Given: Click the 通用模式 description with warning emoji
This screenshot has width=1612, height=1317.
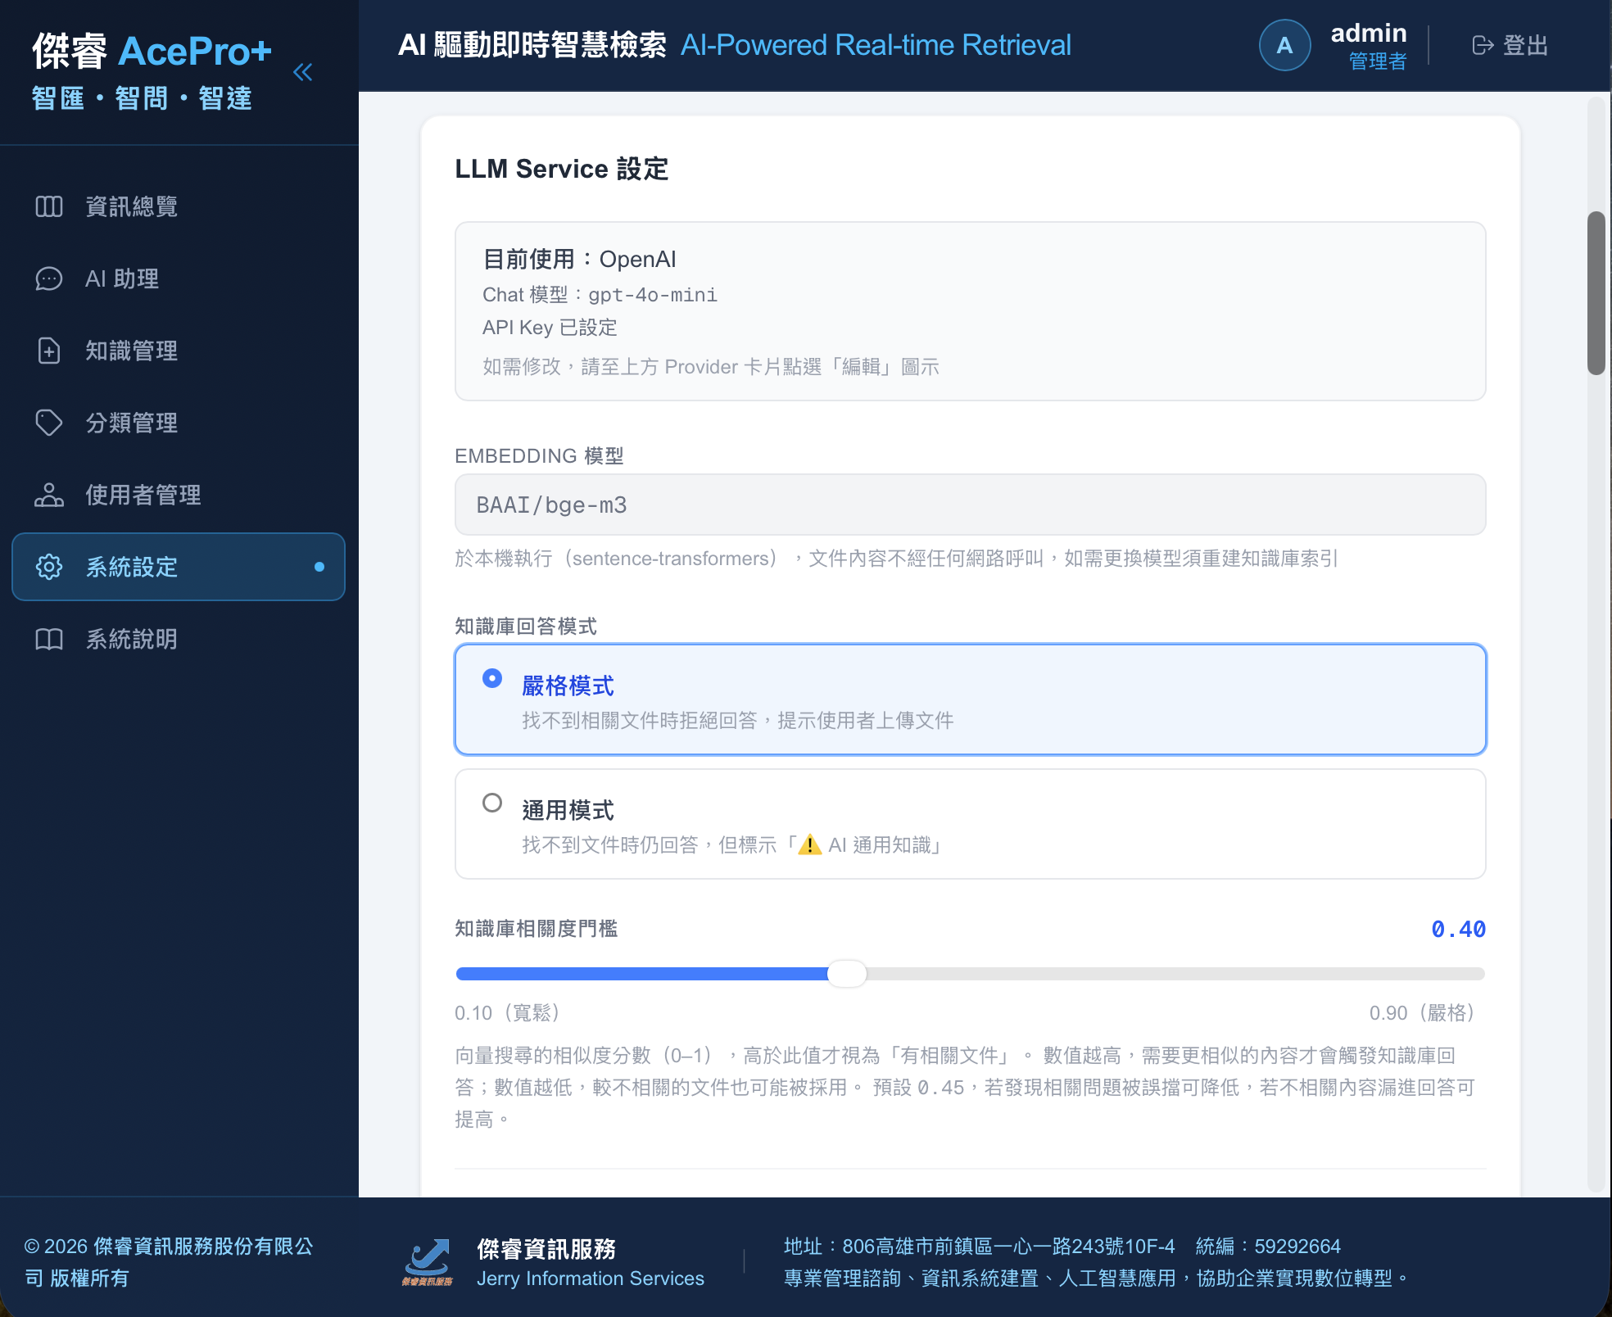Looking at the screenshot, I should click(734, 845).
